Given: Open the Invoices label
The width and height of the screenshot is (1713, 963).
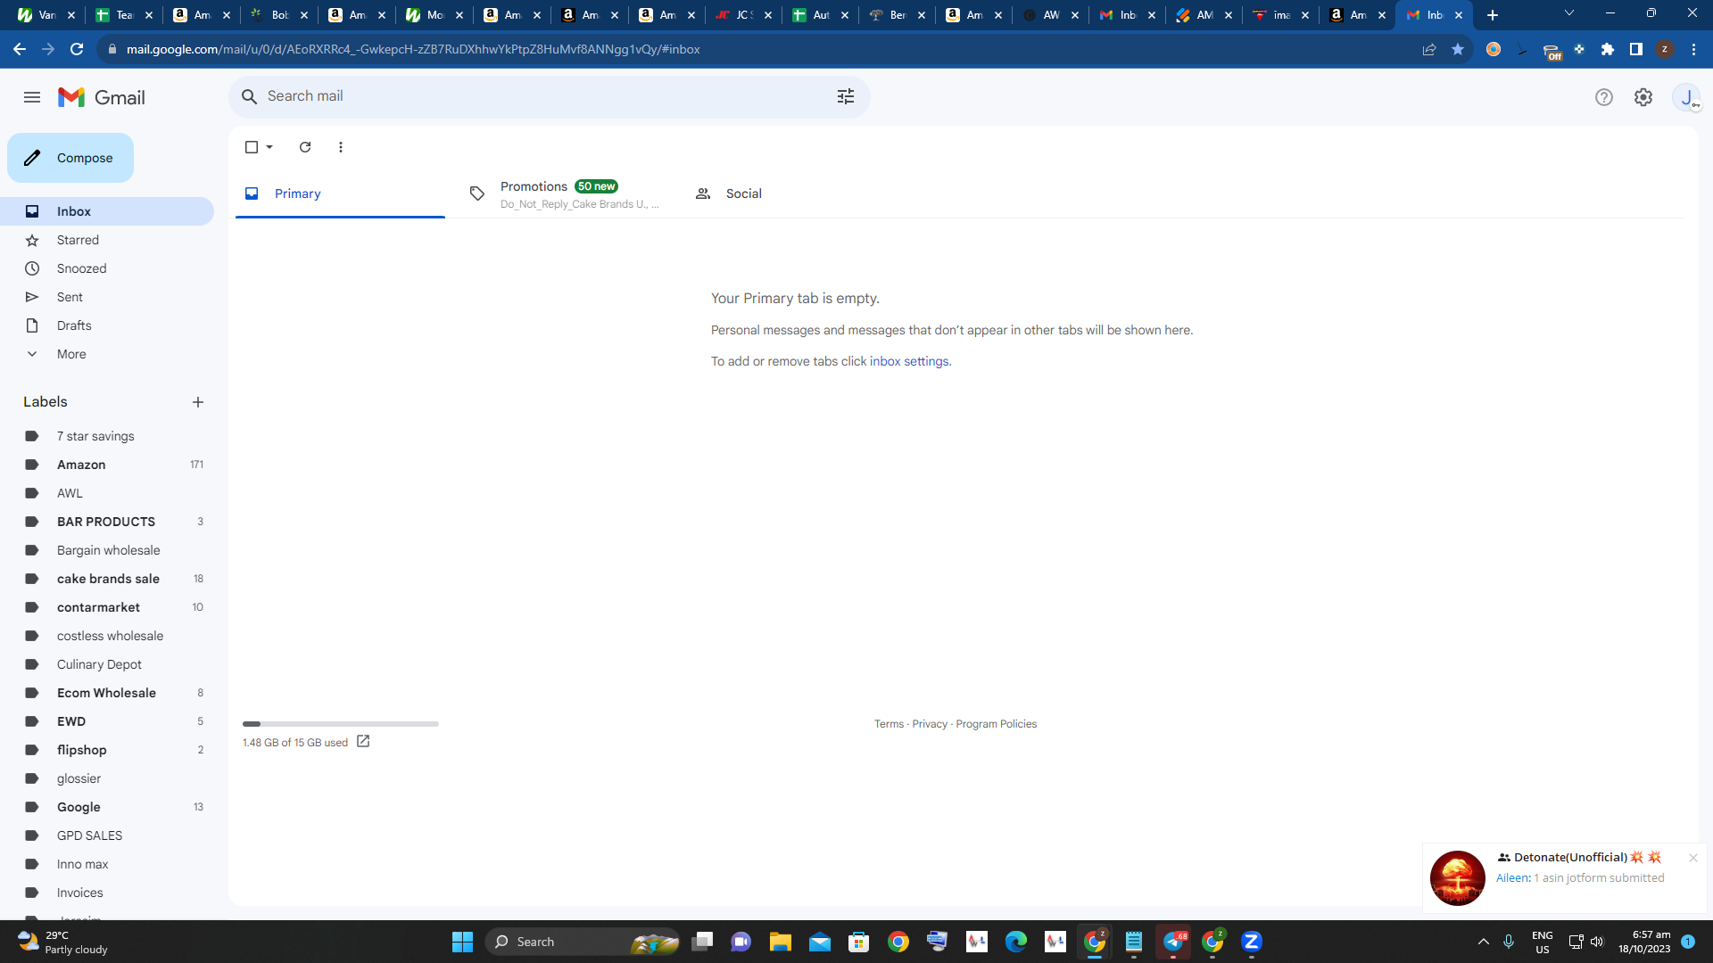Looking at the screenshot, I should coord(107,893).
